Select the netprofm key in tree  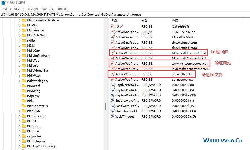34,136
